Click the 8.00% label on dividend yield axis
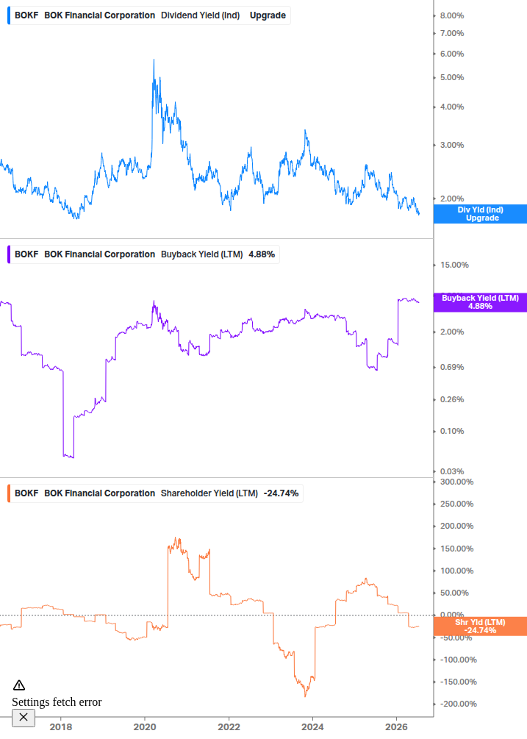The image size is (527, 739). pyautogui.click(x=452, y=15)
